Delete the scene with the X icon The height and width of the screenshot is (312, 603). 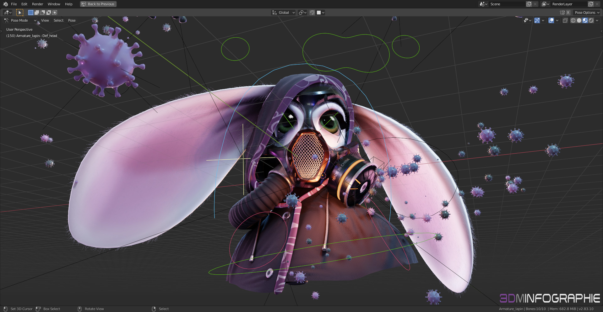pyautogui.click(x=535, y=4)
